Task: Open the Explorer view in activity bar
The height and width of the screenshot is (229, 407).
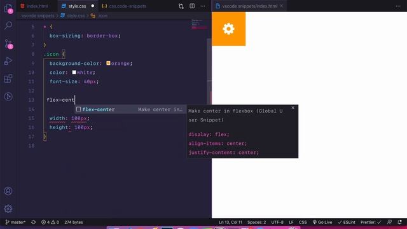Action: click(8, 8)
